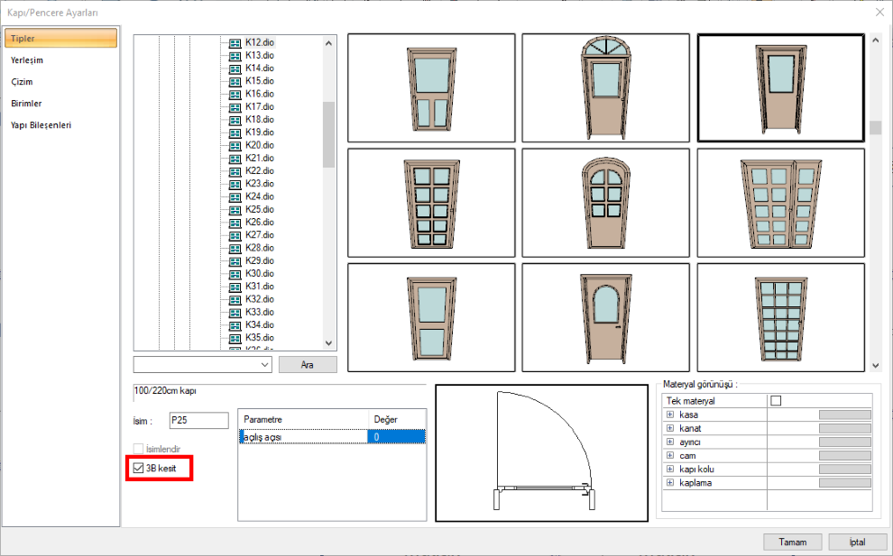The image size is (893, 556).
Task: Open the search dropdown beside Ara button
Action: point(264,364)
